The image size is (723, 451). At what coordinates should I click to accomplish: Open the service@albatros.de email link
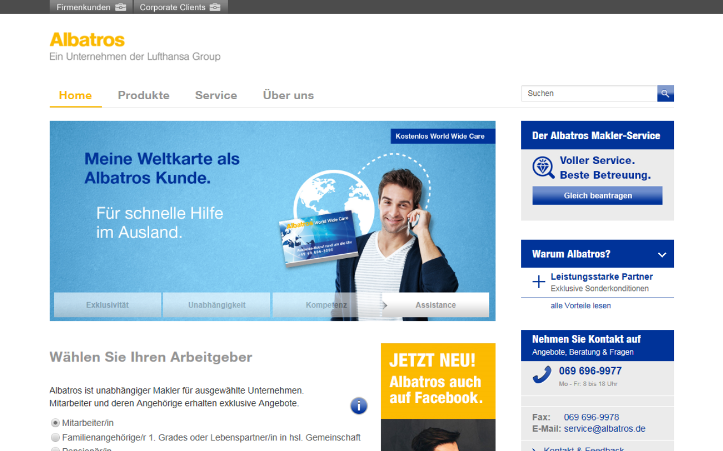(x=604, y=428)
